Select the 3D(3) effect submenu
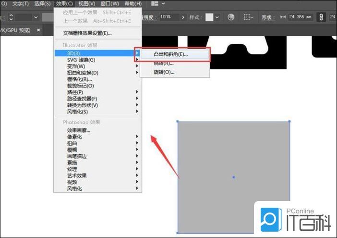 coord(97,53)
